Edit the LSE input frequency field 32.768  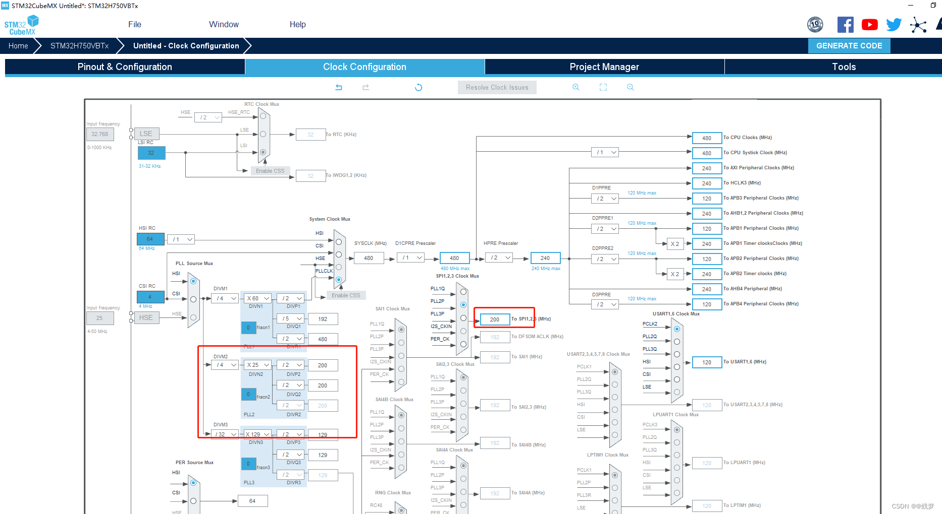100,134
